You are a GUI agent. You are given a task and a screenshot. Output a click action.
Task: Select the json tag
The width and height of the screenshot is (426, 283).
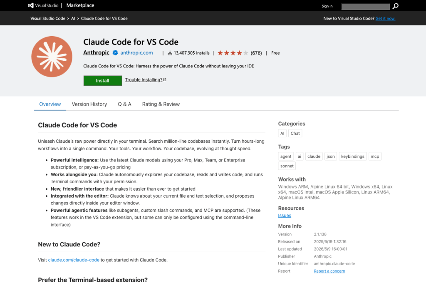(x=331, y=156)
